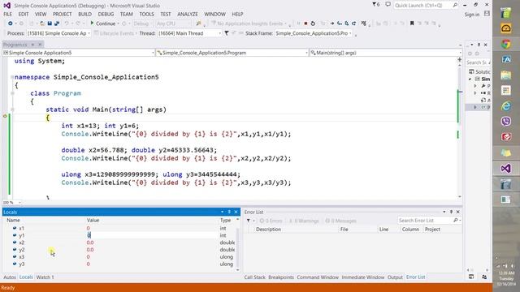The height and width of the screenshot is (292, 520).
Task: Click the Show Next Statement arrow icon
Action: 332,24
